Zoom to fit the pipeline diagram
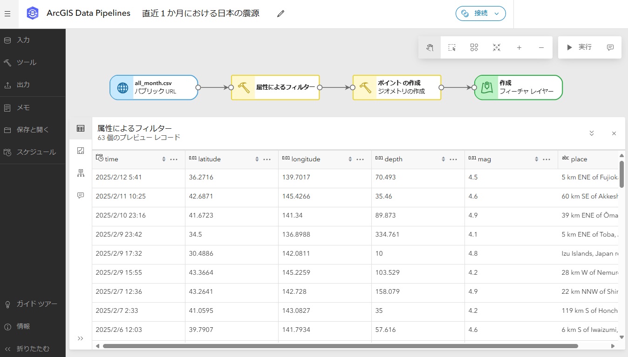 496,47
